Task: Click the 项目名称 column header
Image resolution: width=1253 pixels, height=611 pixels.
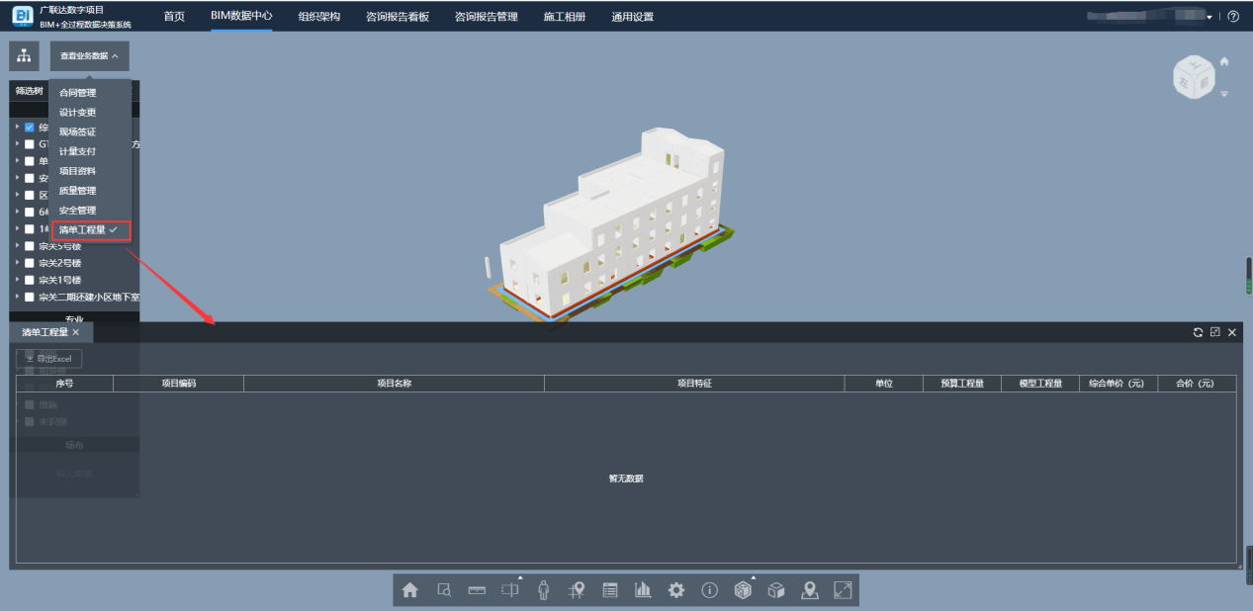Action: click(x=395, y=384)
